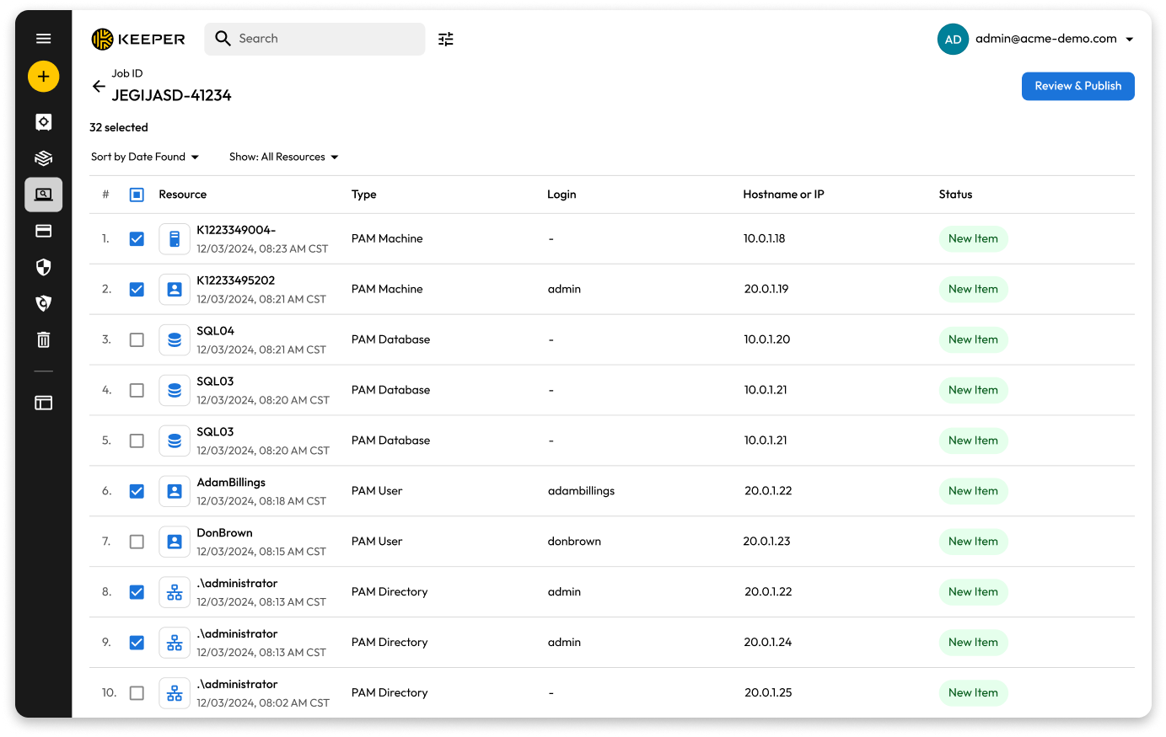The image size is (1166, 737).
Task: Open the payment cards sidebar icon
Action: (x=44, y=231)
